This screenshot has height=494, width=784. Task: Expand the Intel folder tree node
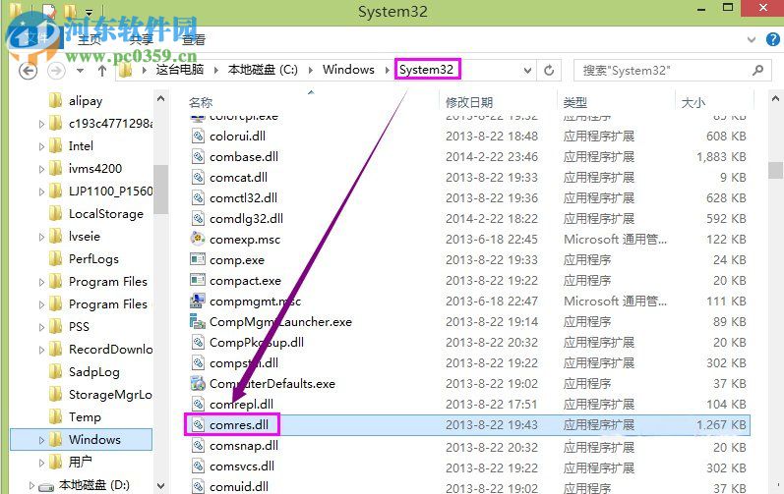click(x=41, y=146)
